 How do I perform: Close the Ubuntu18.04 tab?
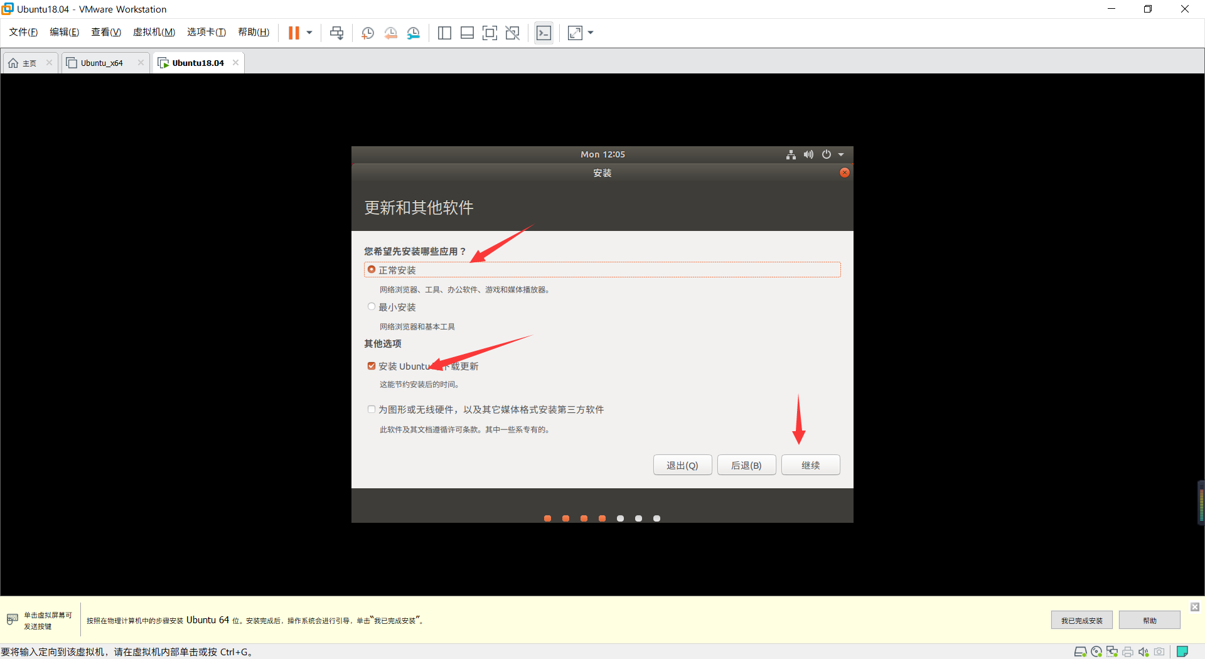point(235,62)
